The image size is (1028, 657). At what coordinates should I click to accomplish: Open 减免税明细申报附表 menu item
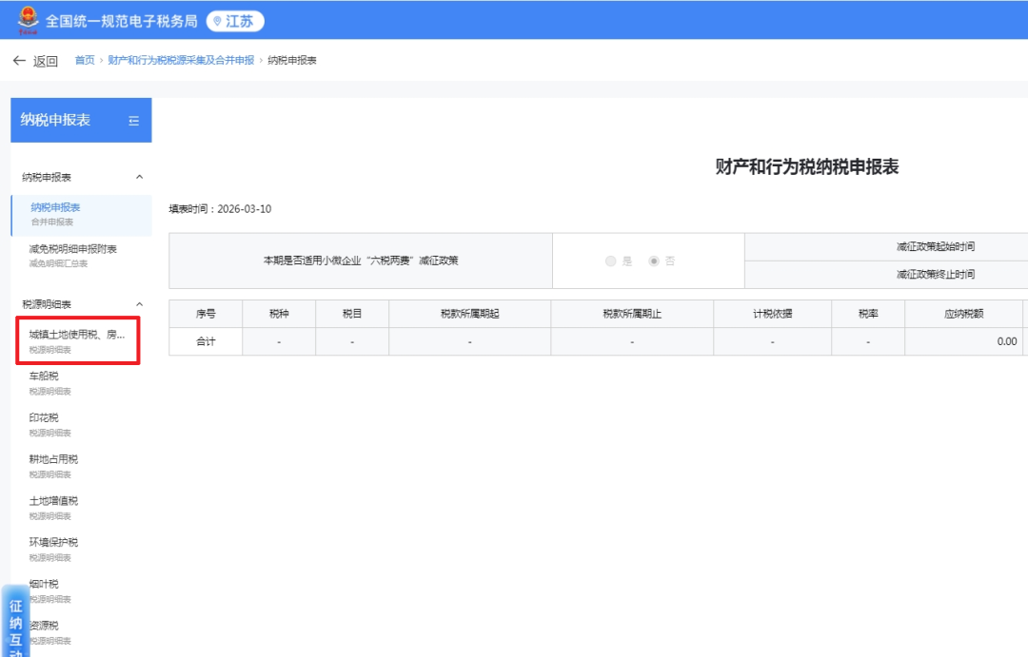pyautogui.click(x=81, y=256)
